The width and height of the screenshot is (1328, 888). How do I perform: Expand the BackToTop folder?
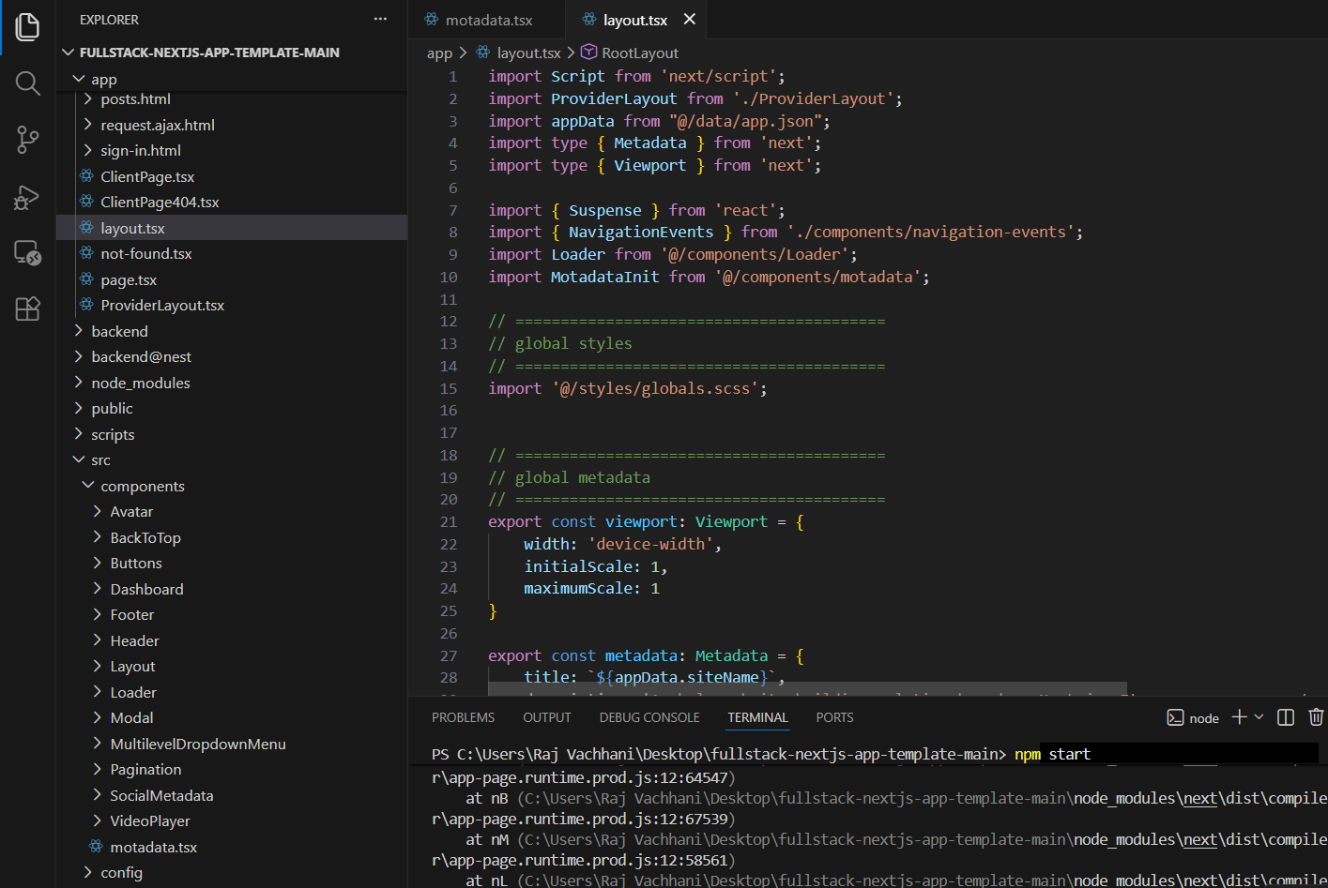[98, 537]
